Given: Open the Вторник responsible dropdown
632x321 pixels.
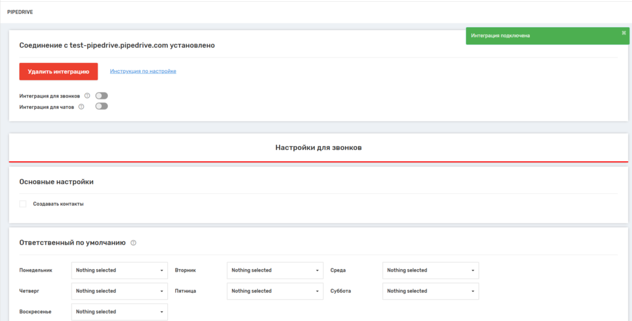Looking at the screenshot, I should 275,270.
